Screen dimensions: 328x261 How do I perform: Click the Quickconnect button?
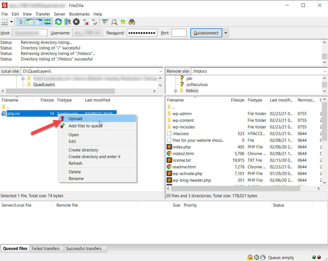coord(206,33)
